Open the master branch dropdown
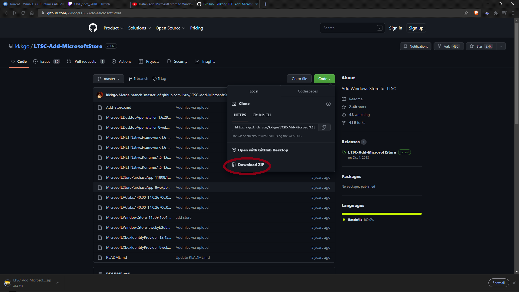The width and height of the screenshot is (519, 292). tap(108, 79)
